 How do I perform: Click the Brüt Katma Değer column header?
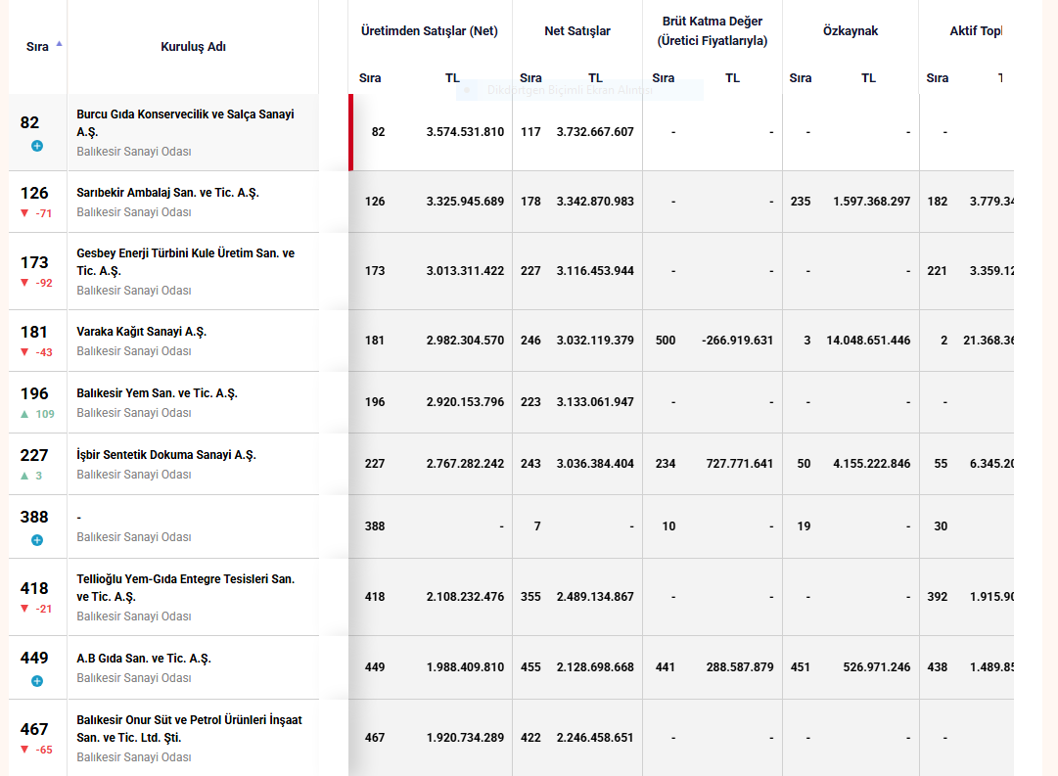713,31
